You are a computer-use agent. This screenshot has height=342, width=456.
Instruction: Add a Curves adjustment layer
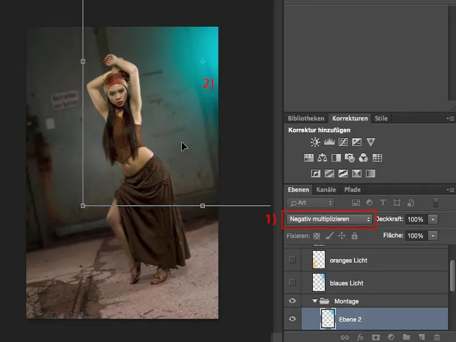[343, 142]
